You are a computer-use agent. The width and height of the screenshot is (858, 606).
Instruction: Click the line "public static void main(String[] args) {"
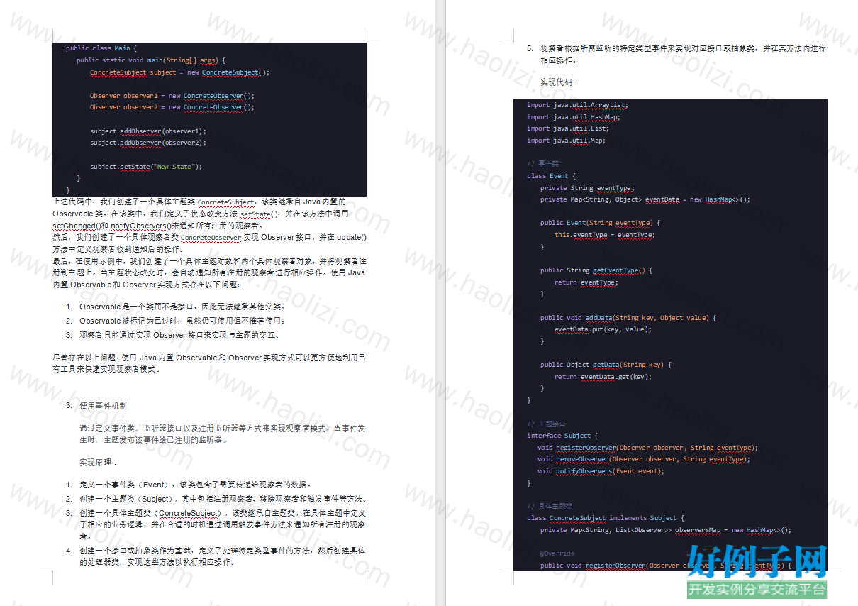click(151, 60)
